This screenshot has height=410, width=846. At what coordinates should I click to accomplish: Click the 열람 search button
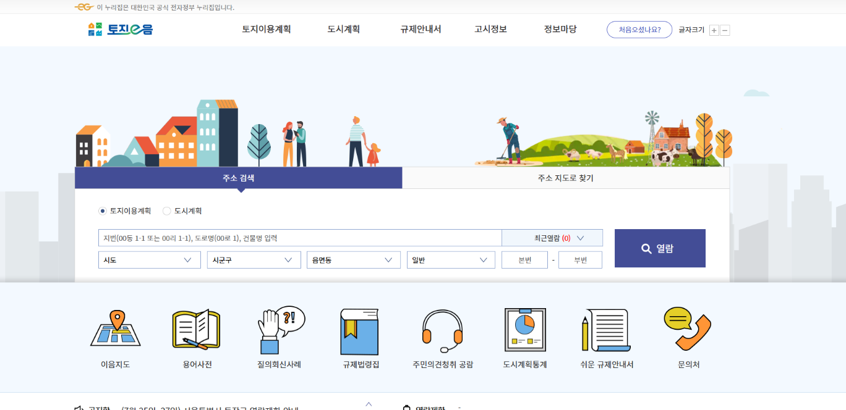[x=660, y=248]
